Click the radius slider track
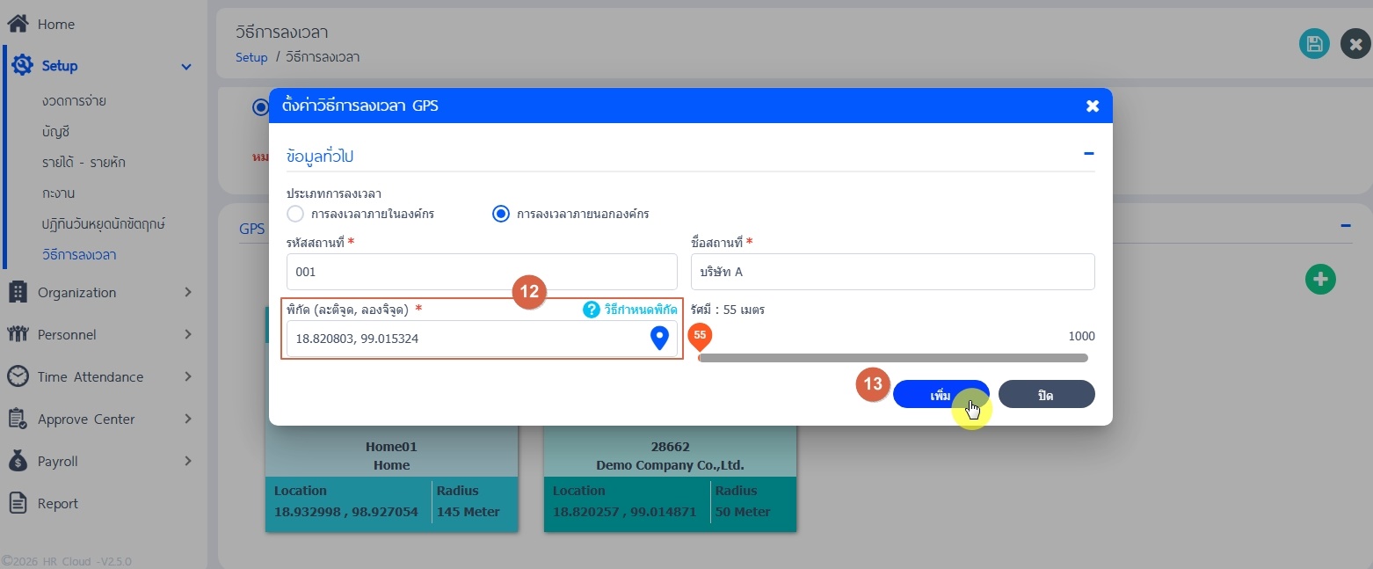 coord(892,358)
